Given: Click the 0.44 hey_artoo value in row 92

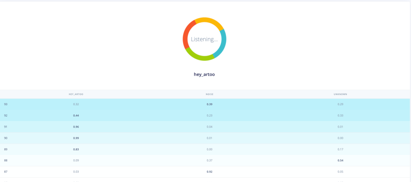Looking at the screenshot, I should click(x=76, y=116).
